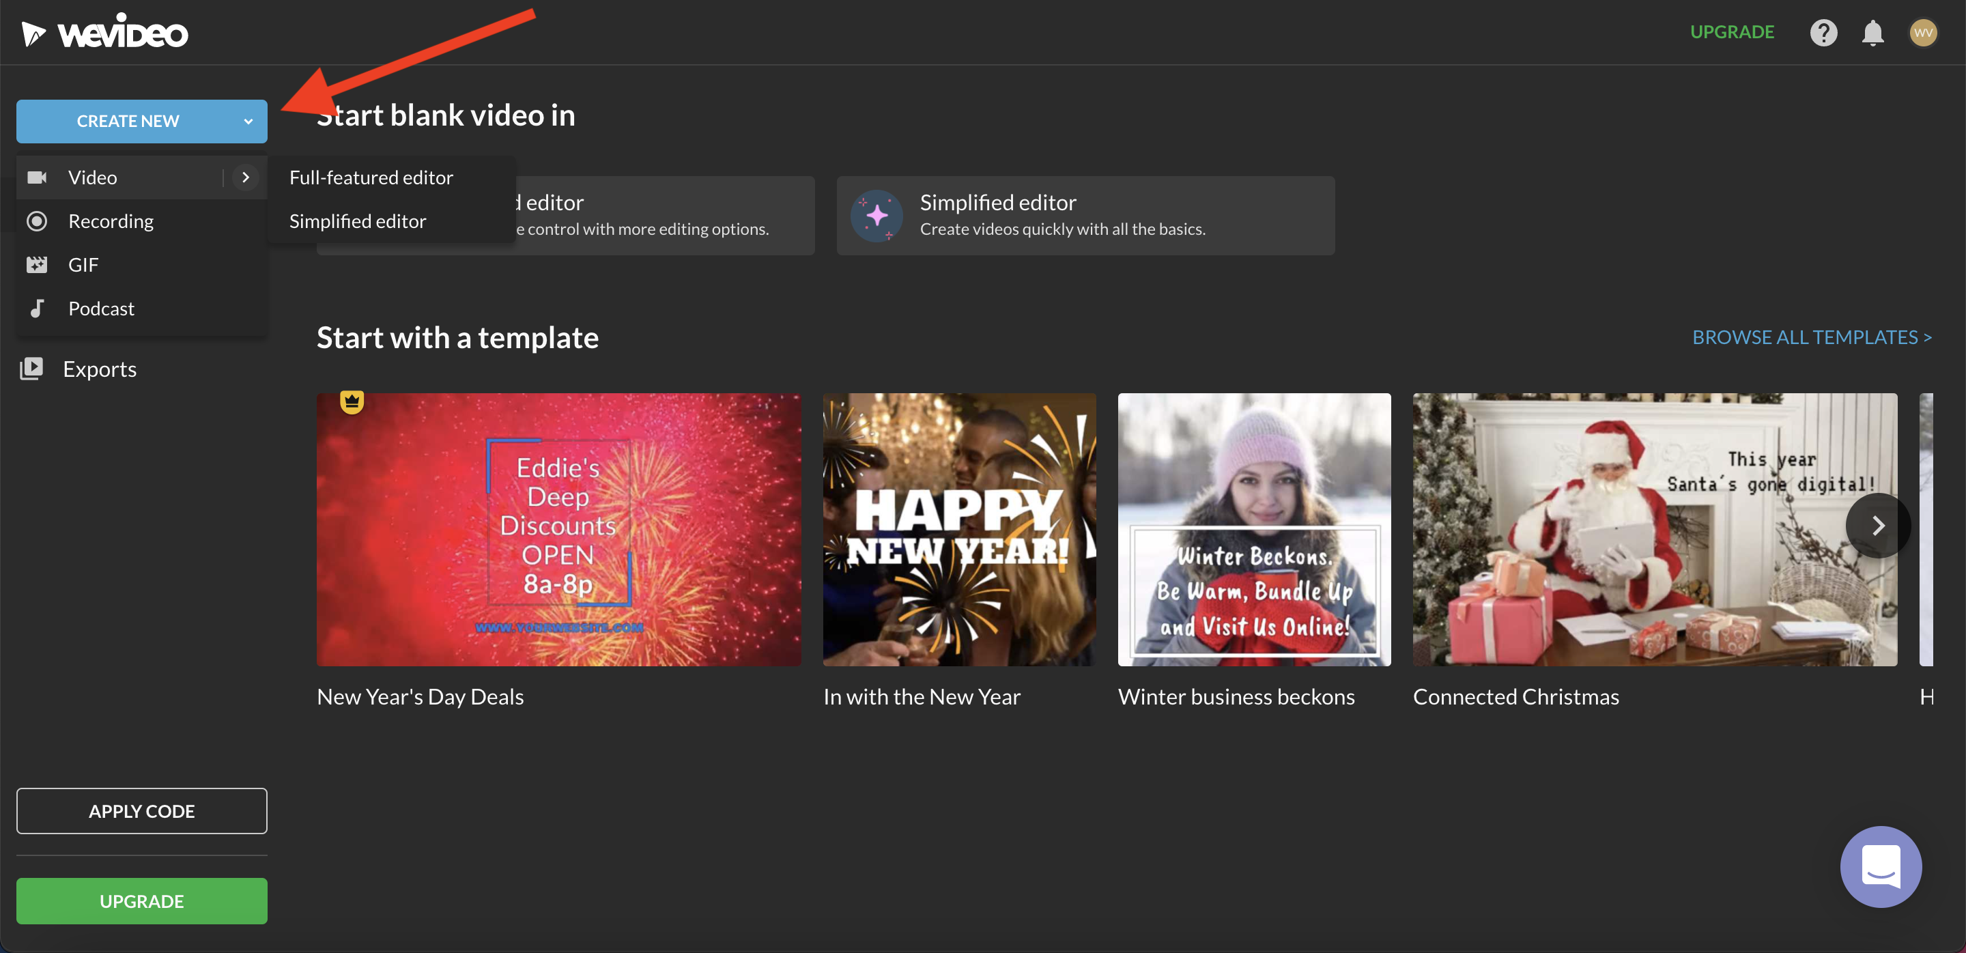This screenshot has height=953, width=1966.
Task: Show next templates with carousel arrow
Action: click(1877, 525)
